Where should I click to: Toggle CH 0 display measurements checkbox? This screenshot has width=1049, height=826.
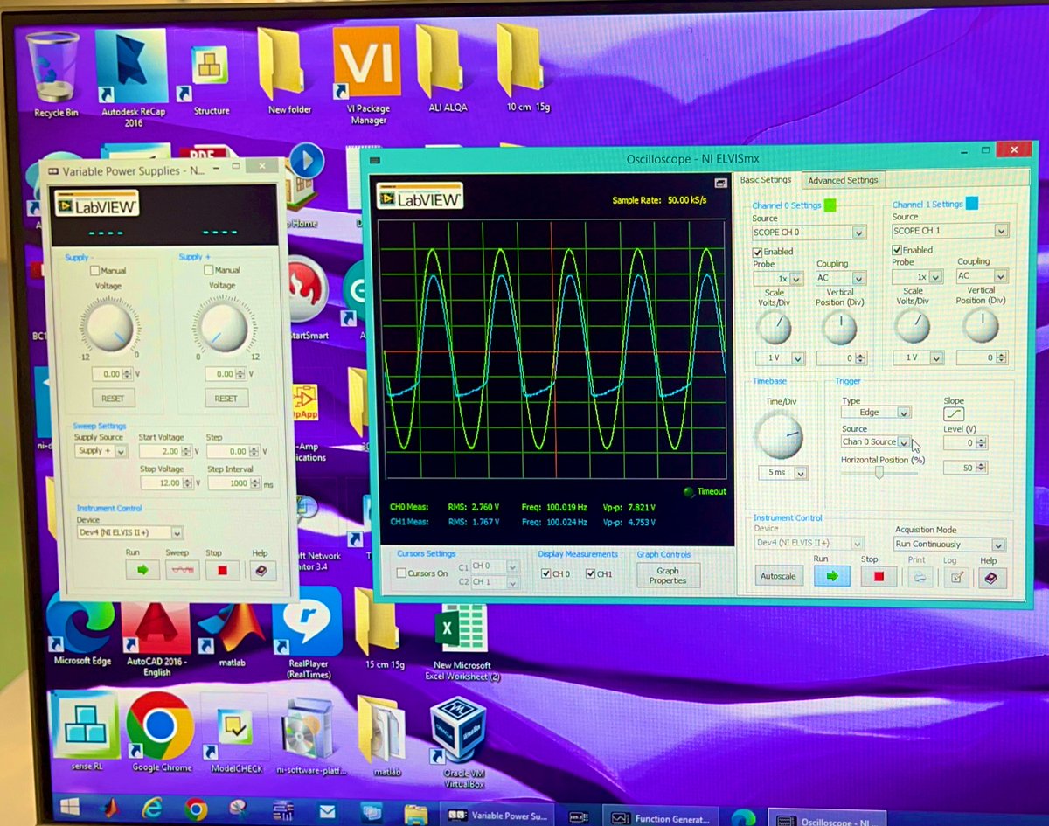click(546, 573)
